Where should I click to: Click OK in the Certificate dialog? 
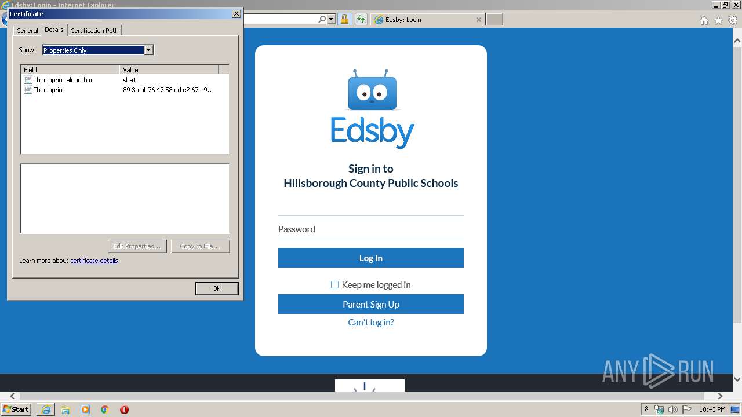pos(216,288)
